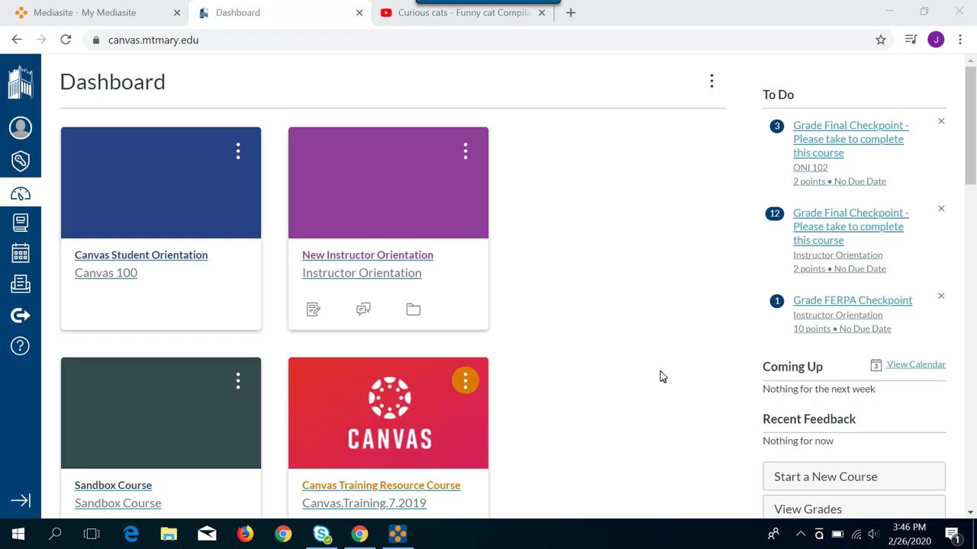Open the Account profile icon in sidebar
Screen dimensions: 977x549
click(21, 127)
